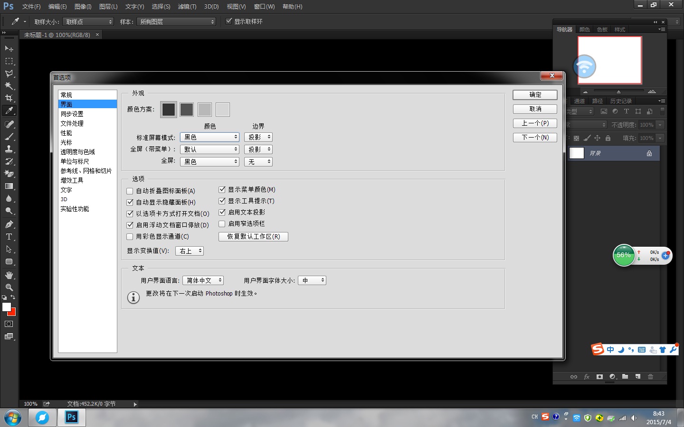Select 性能 in preferences list
The width and height of the screenshot is (684, 427).
coord(66,133)
